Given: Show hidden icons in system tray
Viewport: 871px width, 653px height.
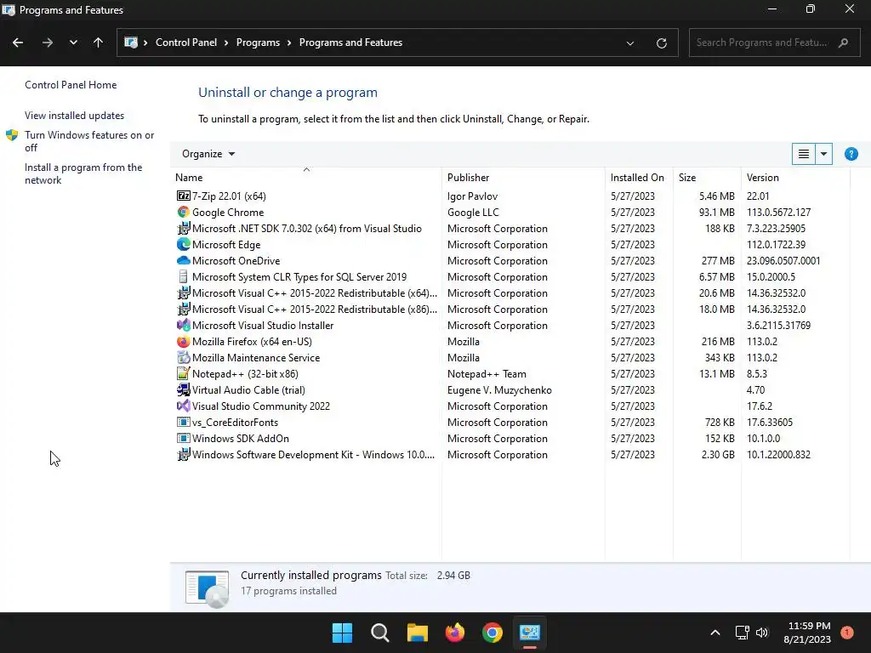Looking at the screenshot, I should tap(715, 633).
